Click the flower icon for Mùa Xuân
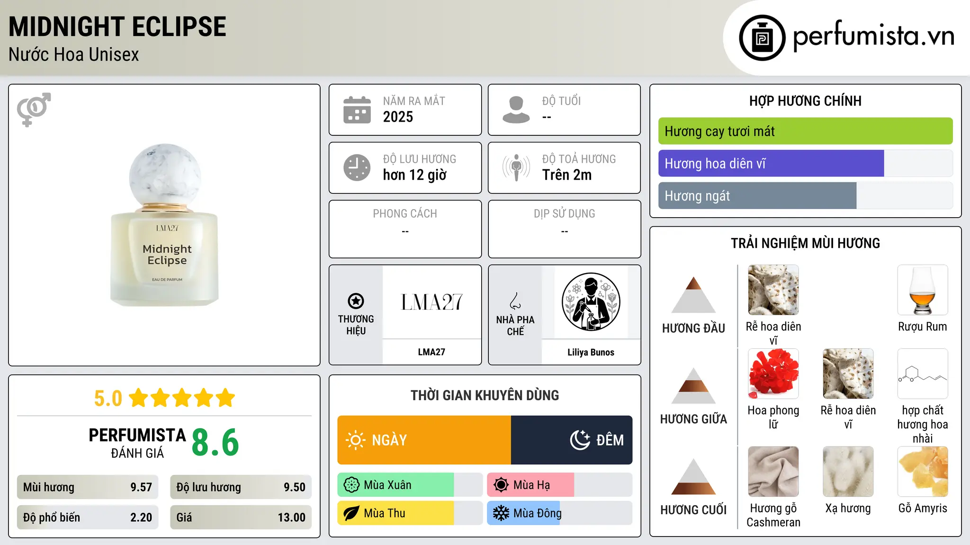970x545 pixels. click(x=351, y=485)
